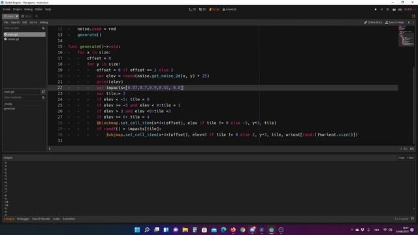This screenshot has height=235, width=418.
Task: Open the script editor Search menu
Action: point(15,22)
